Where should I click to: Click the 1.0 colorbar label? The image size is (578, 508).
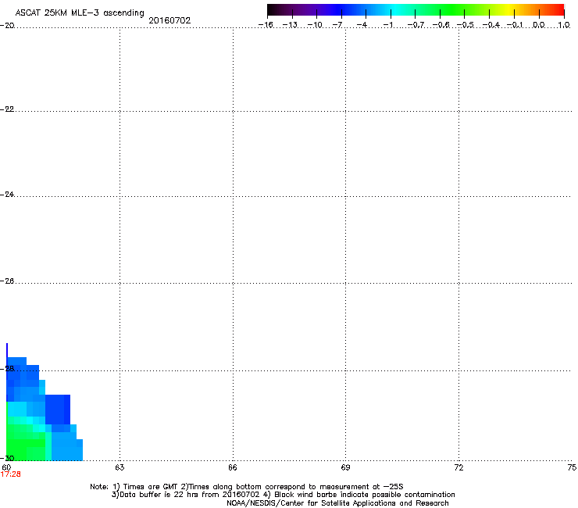click(x=564, y=25)
